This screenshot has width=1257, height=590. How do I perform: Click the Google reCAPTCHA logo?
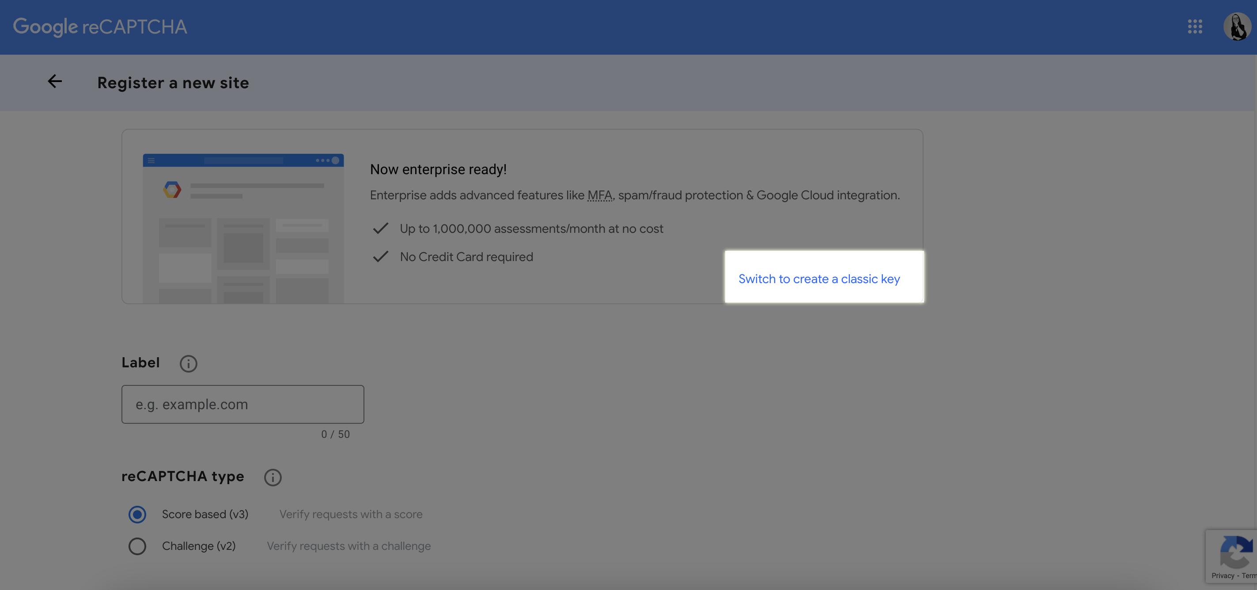100,27
